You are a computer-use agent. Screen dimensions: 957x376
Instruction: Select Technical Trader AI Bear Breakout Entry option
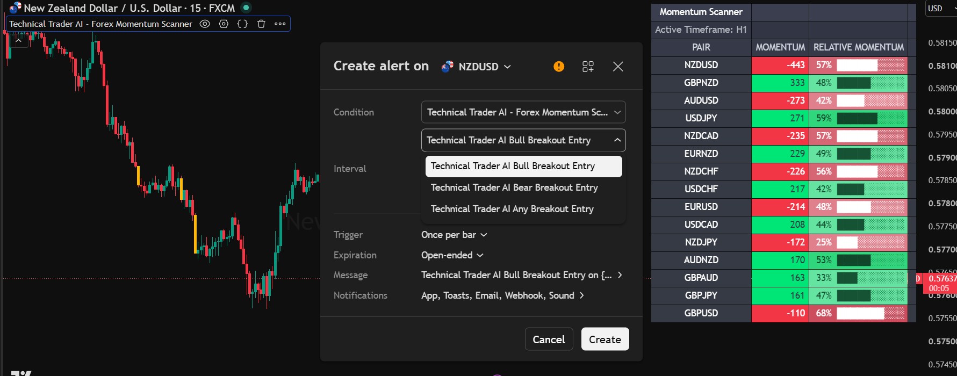pyautogui.click(x=523, y=187)
